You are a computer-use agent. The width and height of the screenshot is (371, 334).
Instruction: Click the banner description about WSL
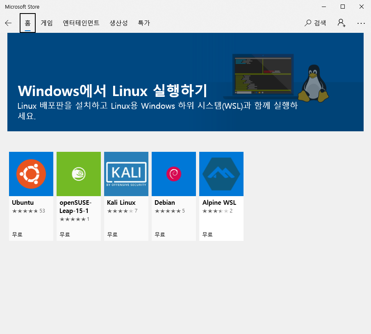pyautogui.click(x=157, y=111)
